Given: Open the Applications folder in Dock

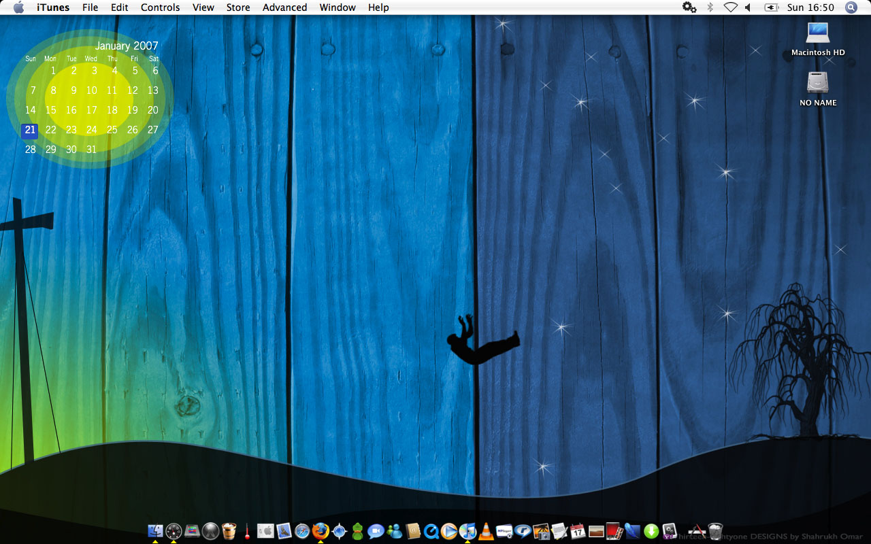Looking at the screenshot, I should 697,531.
